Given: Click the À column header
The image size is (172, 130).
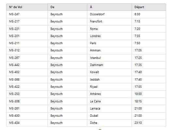Looking at the screenshot, I should [109, 7].
